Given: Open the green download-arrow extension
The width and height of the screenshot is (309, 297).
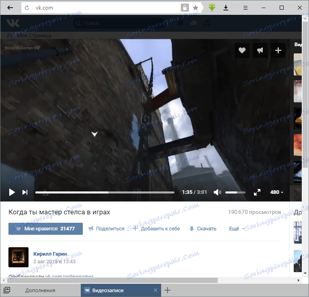Looking at the screenshot, I should (212, 8).
